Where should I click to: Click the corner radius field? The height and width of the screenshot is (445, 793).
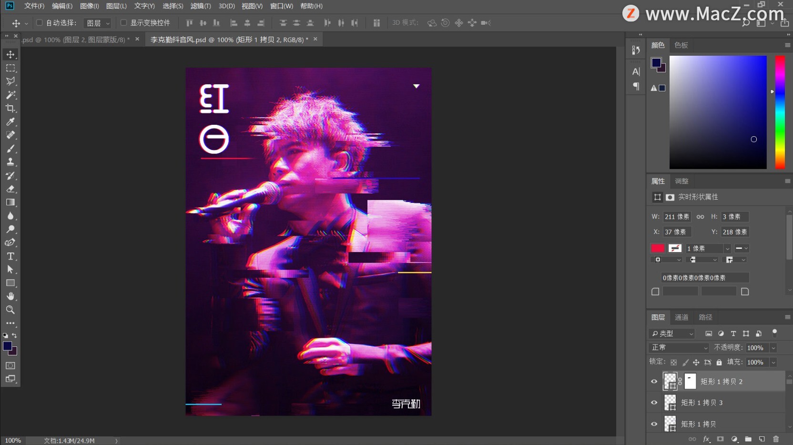705,278
